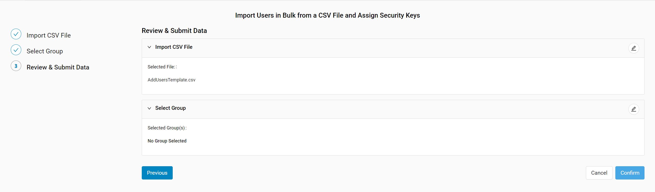Image resolution: width=655 pixels, height=192 pixels.
Task: Click the Confirm button
Action: point(630,173)
